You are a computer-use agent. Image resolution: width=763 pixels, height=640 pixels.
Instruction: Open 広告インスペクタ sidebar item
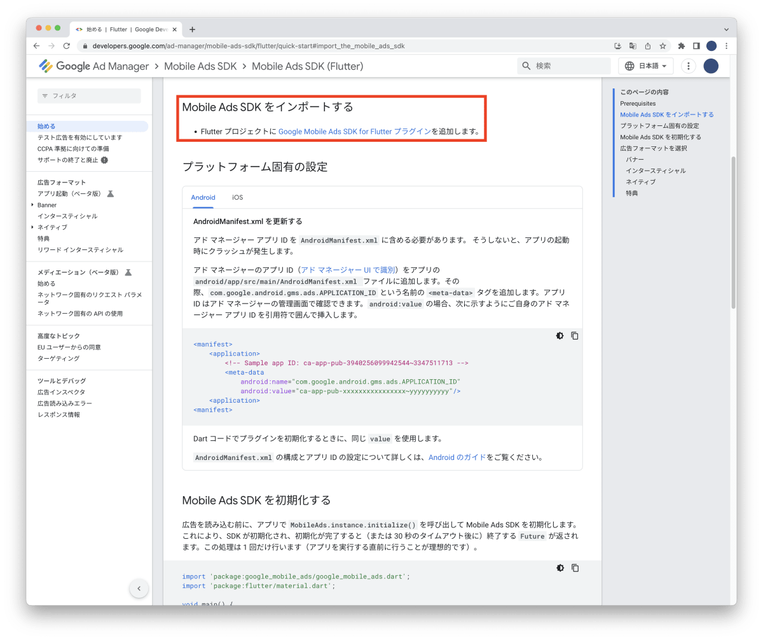(x=61, y=393)
